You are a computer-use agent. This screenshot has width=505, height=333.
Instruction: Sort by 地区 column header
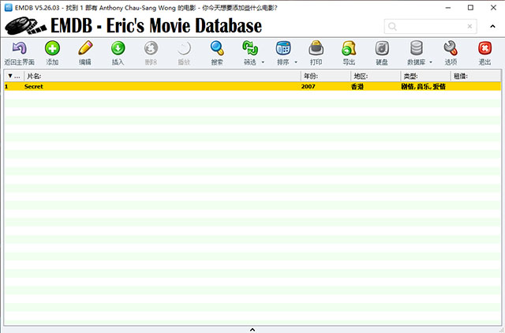376,76
